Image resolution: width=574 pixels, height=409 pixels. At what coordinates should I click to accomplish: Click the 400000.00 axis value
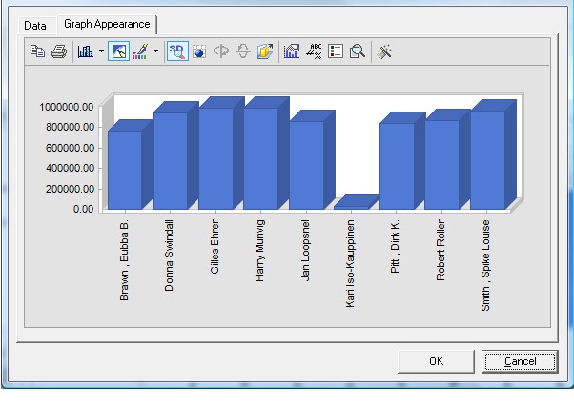click(70, 168)
